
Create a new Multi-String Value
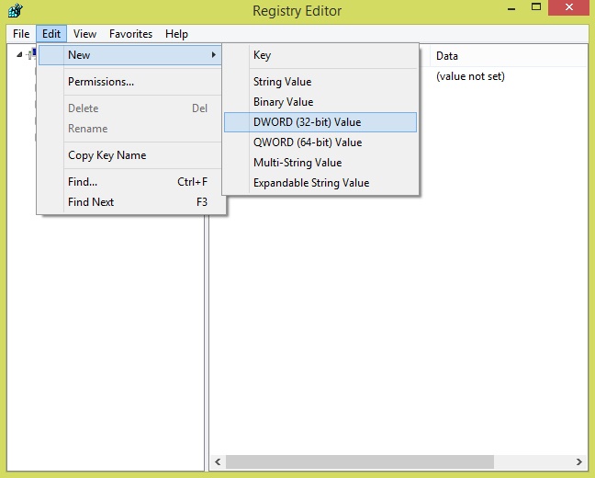tap(320, 163)
